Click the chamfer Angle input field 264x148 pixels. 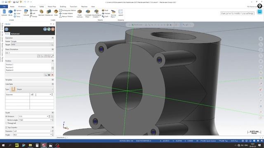coord(32,135)
